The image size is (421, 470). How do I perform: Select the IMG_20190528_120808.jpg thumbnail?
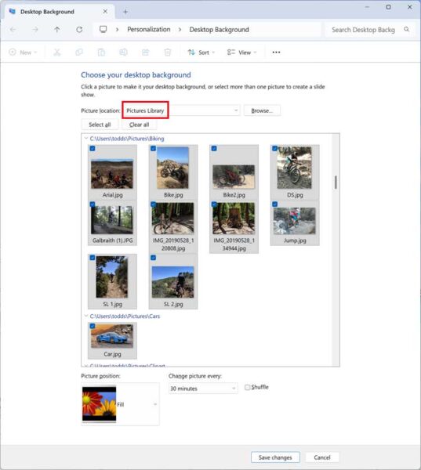pos(172,219)
